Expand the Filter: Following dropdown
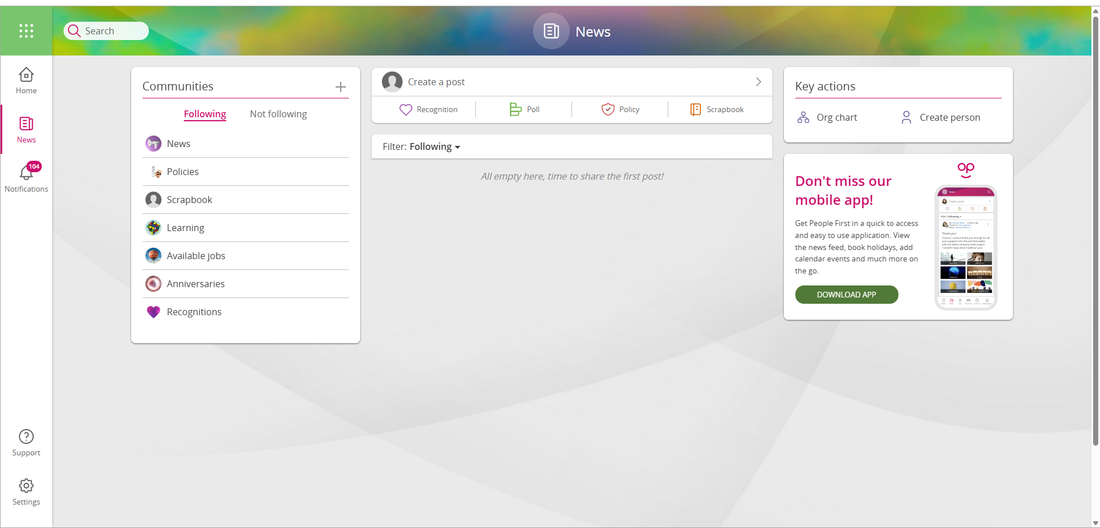This screenshot has width=1100, height=528. [422, 147]
